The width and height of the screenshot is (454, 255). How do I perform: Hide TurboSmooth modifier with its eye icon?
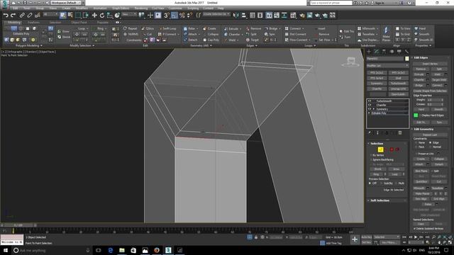370,101
